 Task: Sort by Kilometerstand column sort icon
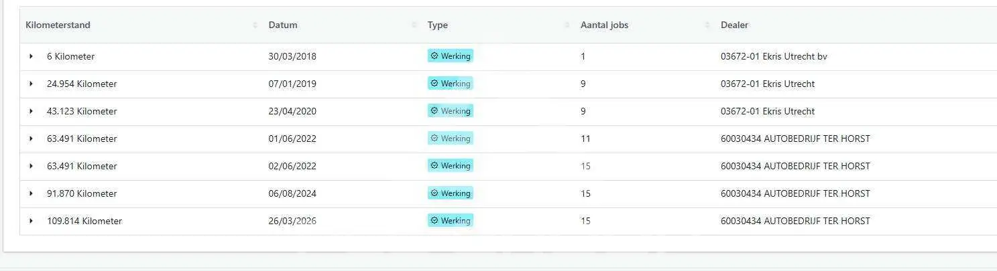tap(255, 25)
